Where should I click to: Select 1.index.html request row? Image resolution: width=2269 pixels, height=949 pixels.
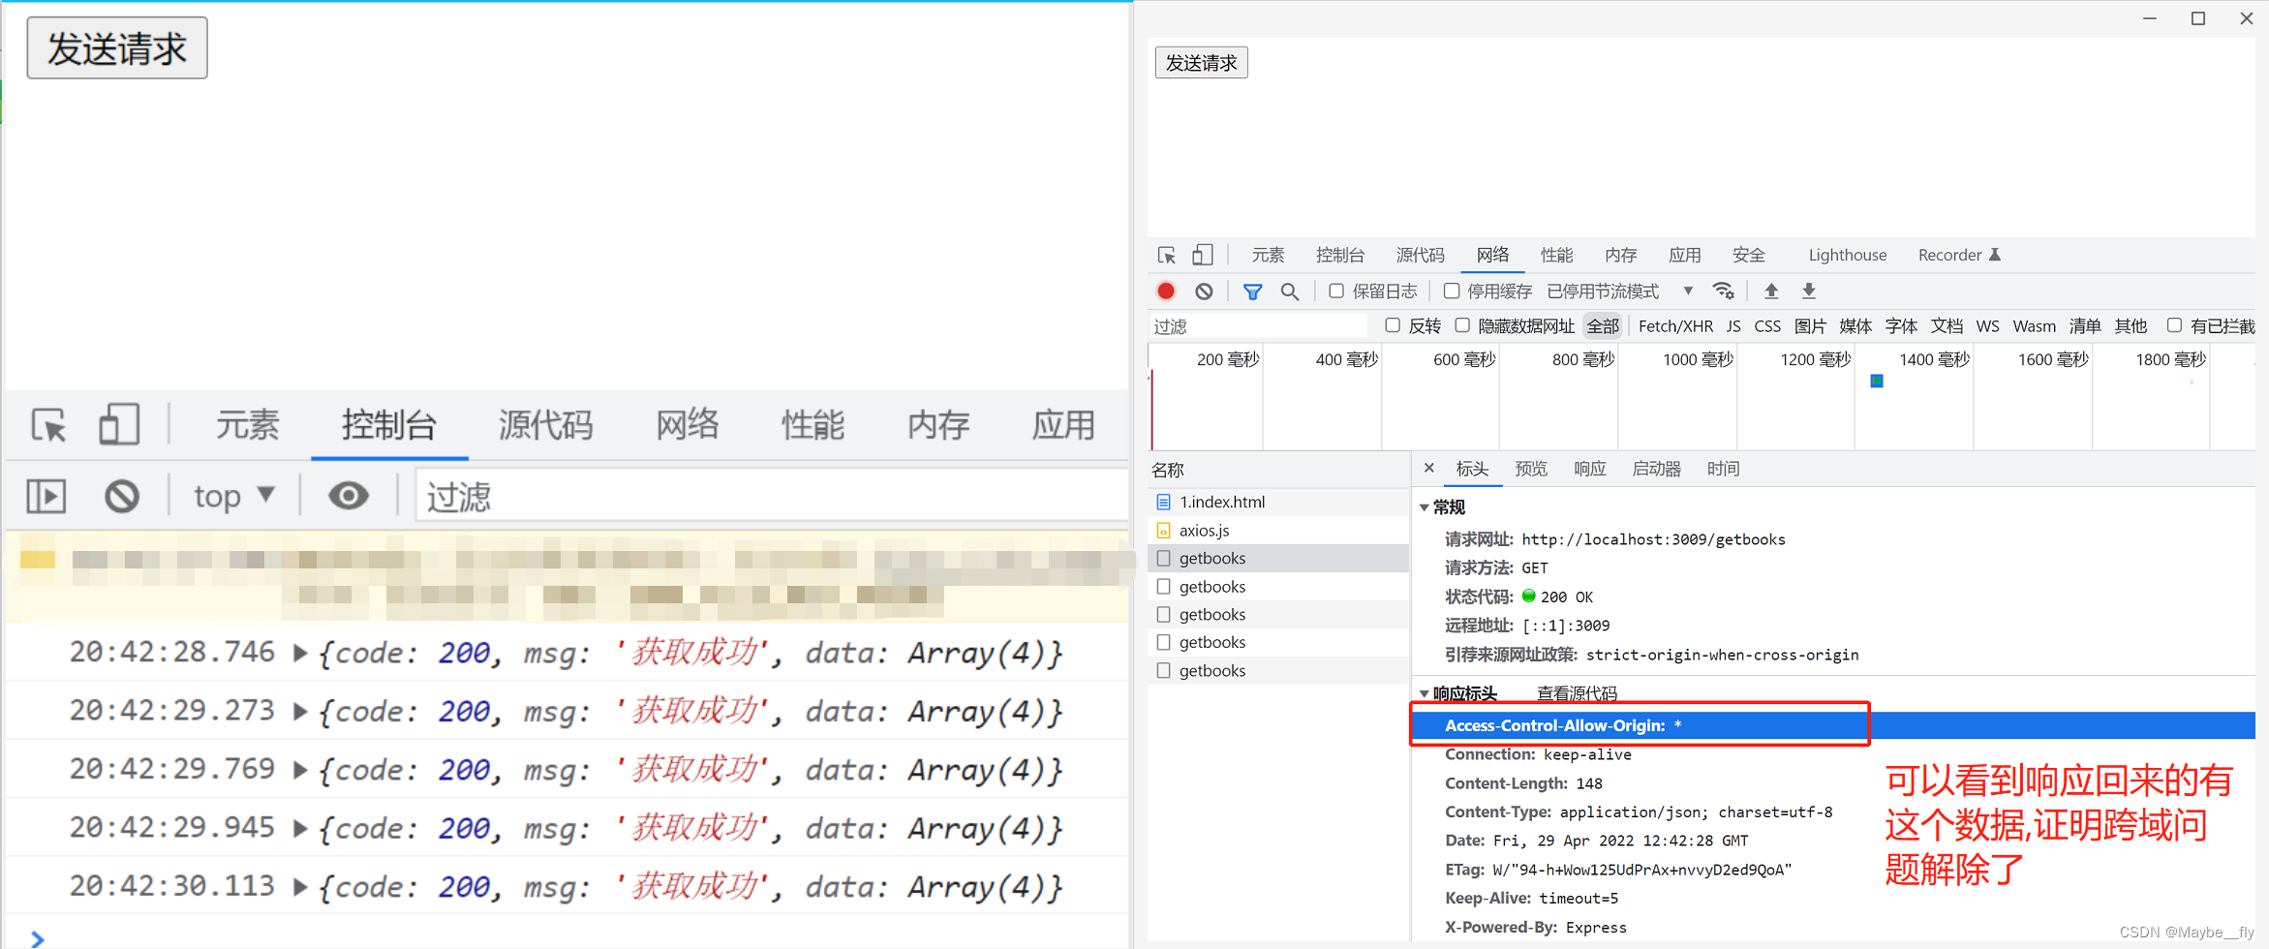[x=1278, y=502]
